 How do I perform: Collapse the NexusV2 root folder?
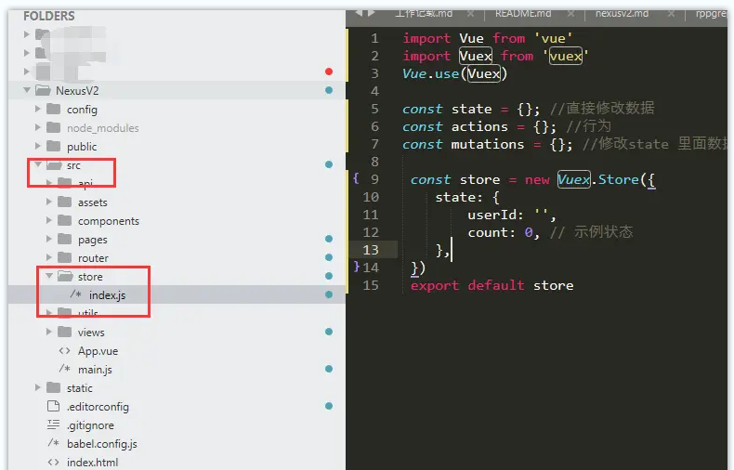coord(26,91)
